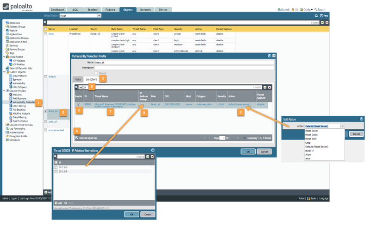Viewport: 370px width, 235px height.
Task: Open the block_all profile link
Action: coord(53,111)
